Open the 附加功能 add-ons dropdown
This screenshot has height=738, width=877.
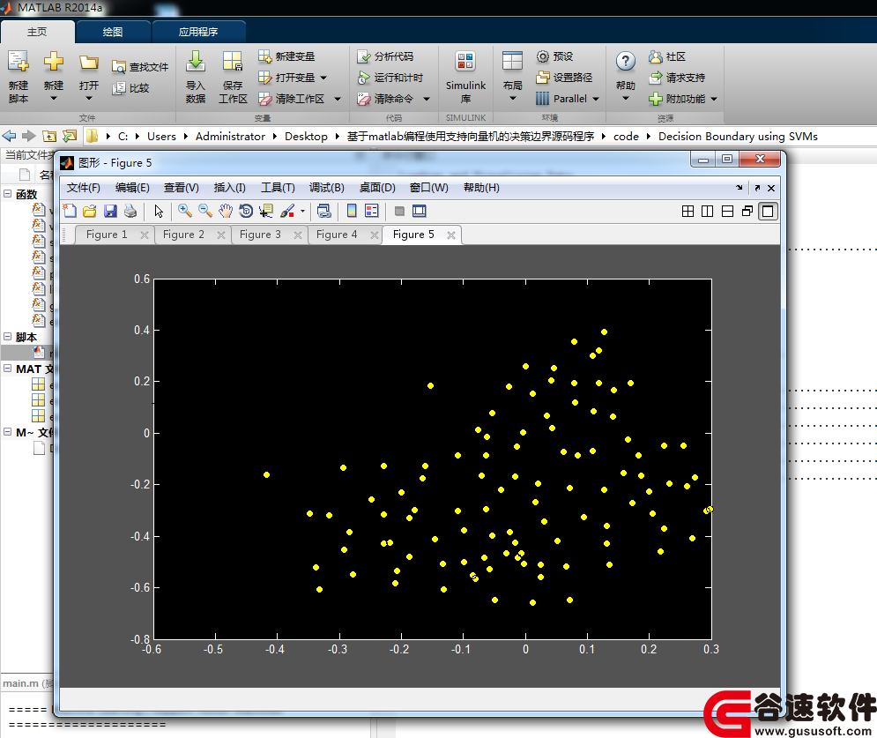714,99
